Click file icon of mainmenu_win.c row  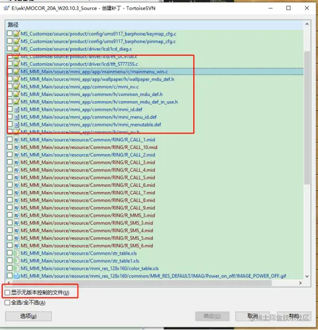click(x=17, y=71)
